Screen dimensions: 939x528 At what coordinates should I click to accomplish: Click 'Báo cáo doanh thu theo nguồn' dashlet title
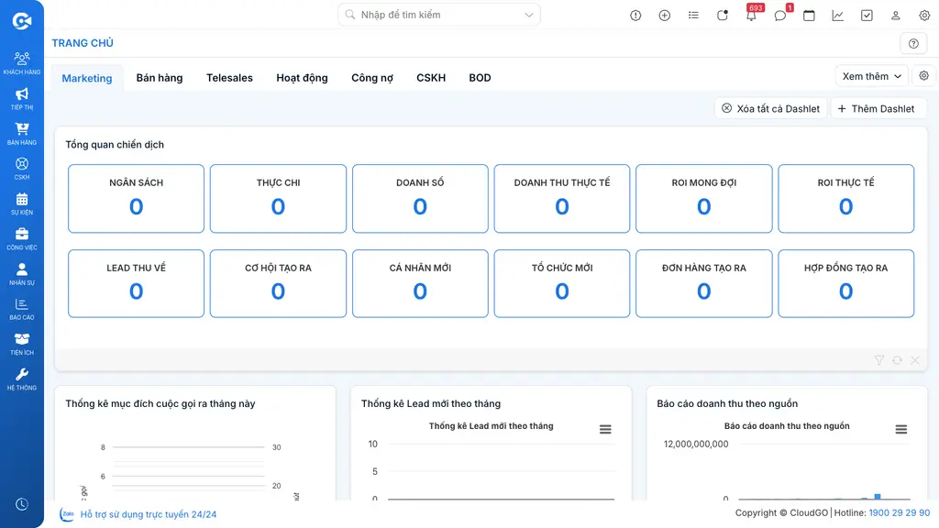(727, 403)
